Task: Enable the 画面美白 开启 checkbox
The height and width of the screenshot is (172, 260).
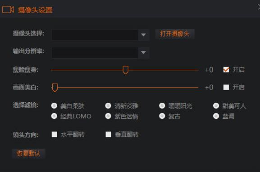Action: [226, 87]
